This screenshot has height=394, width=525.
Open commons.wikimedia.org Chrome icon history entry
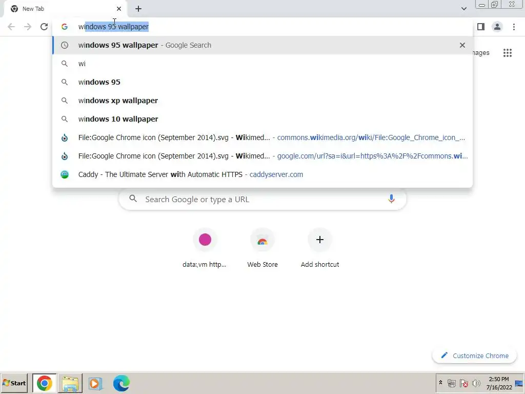click(262, 137)
